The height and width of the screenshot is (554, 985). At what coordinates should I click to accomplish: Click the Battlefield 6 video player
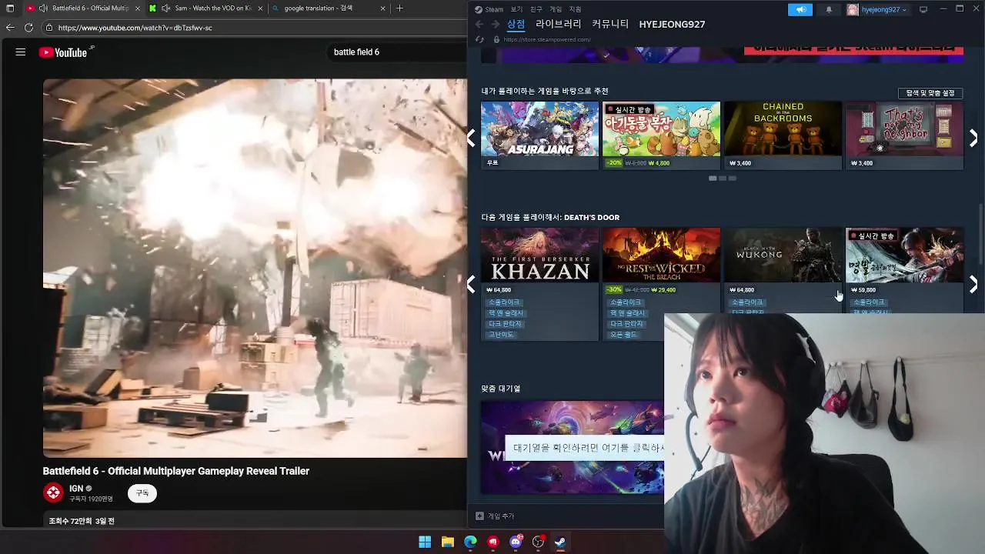[255, 268]
